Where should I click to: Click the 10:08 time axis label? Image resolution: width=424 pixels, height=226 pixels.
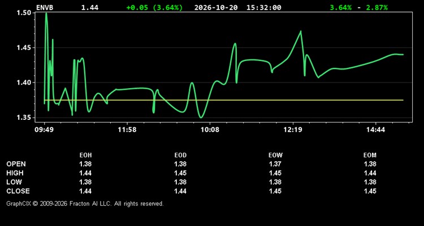(x=210, y=130)
